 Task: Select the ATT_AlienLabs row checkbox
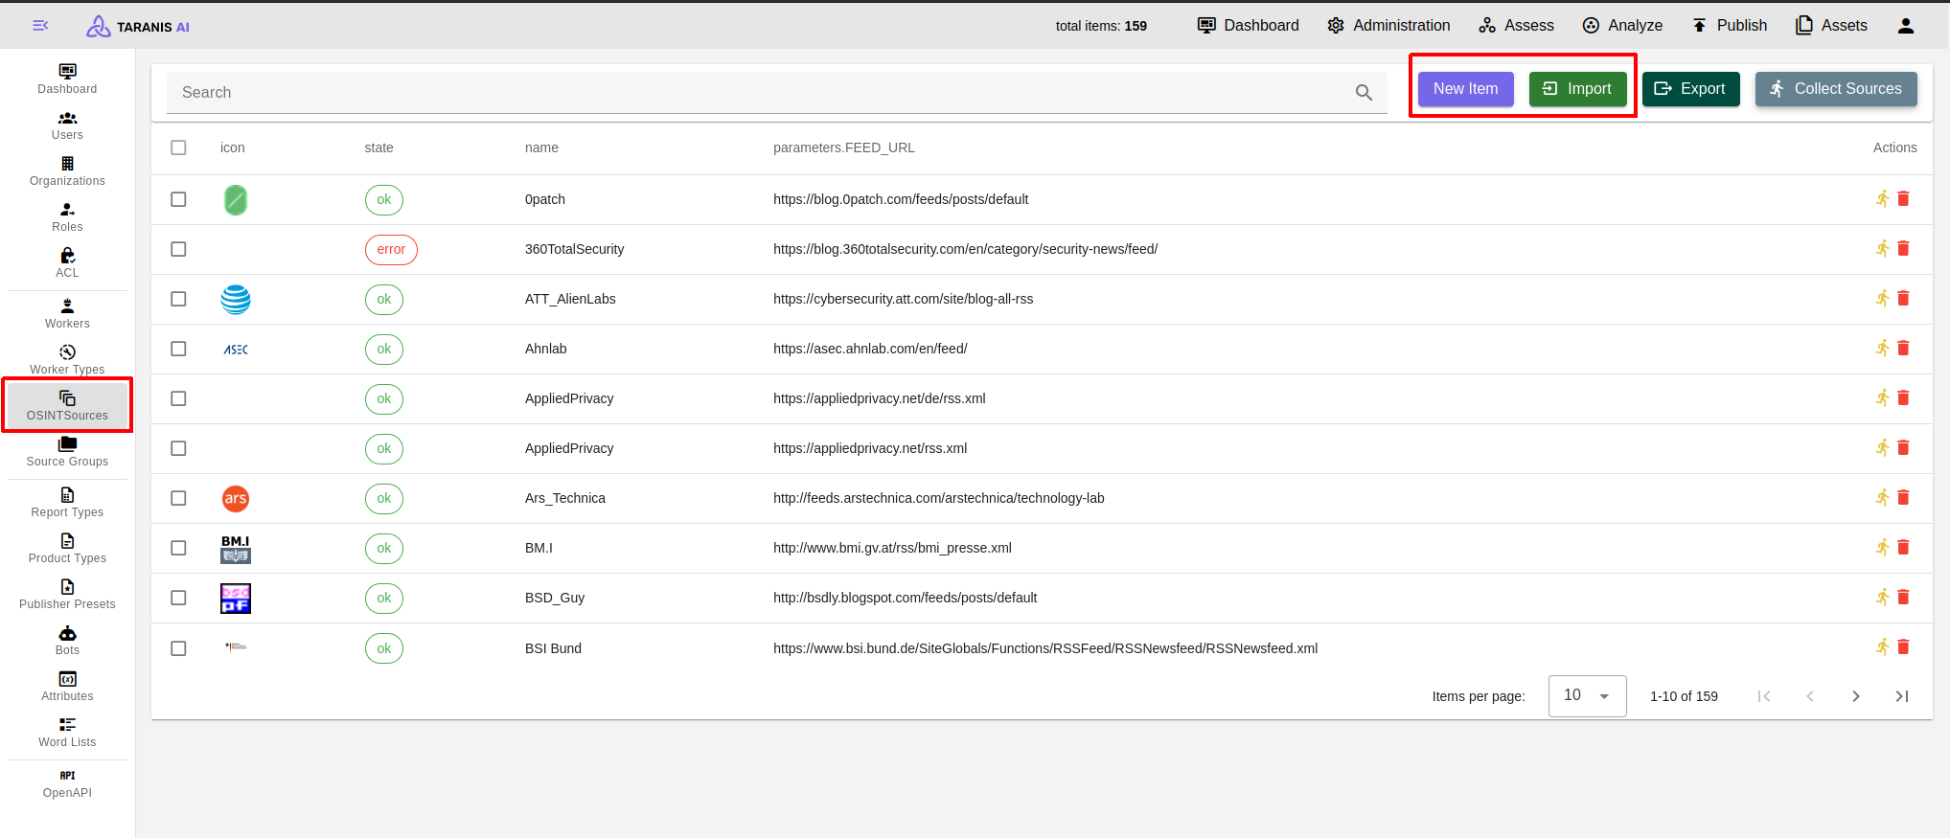pyautogui.click(x=178, y=299)
